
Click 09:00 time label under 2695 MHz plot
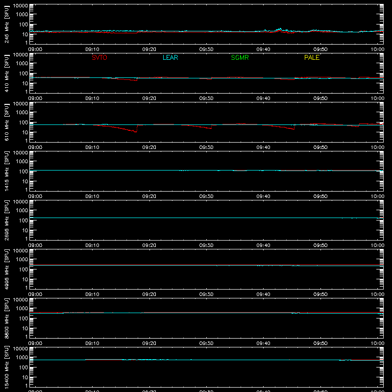[x=35, y=245]
